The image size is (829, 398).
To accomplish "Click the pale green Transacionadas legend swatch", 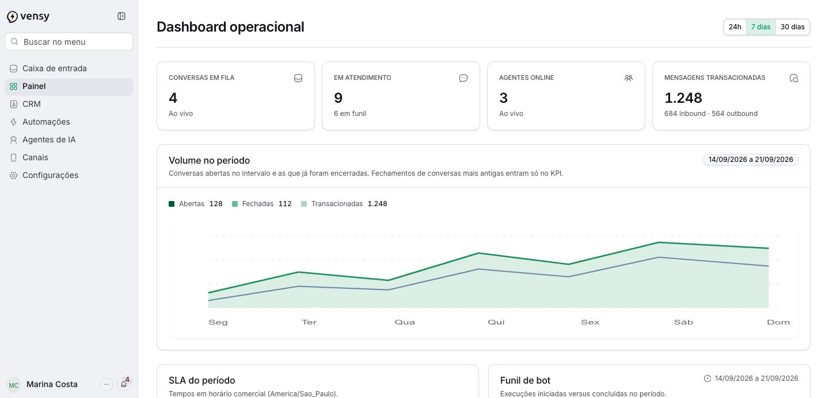I will tap(304, 204).
